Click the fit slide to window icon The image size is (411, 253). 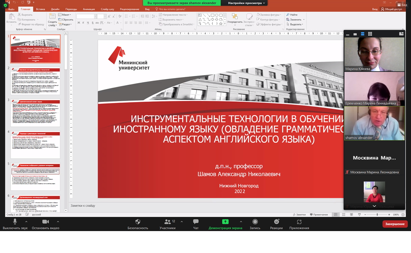point(403,215)
